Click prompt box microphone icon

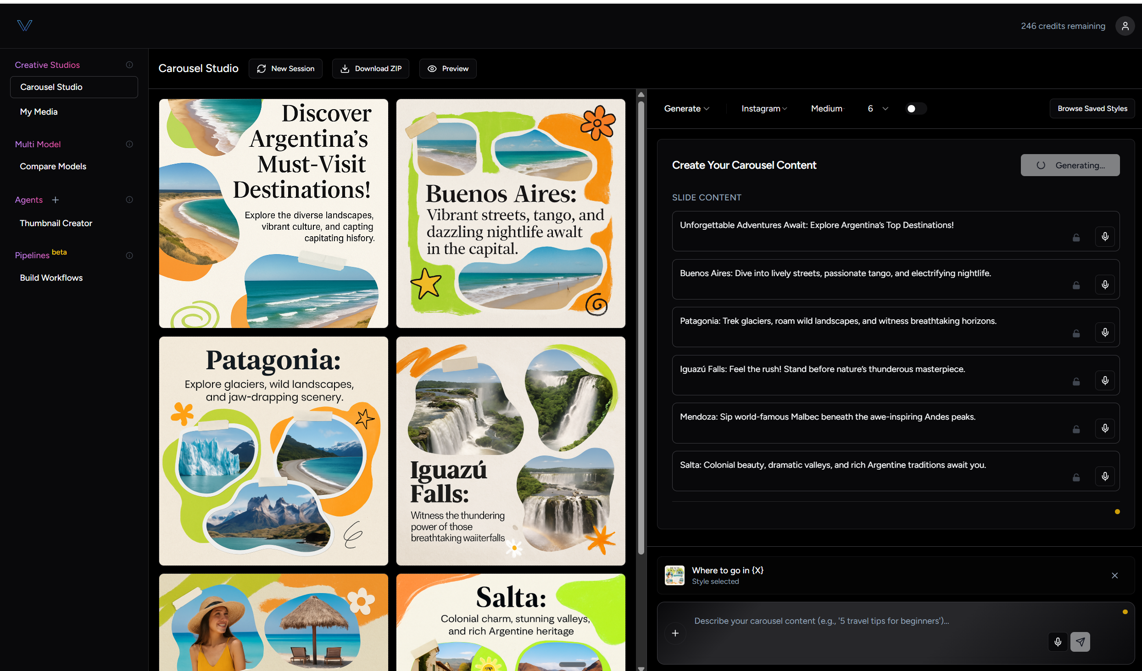[1058, 642]
